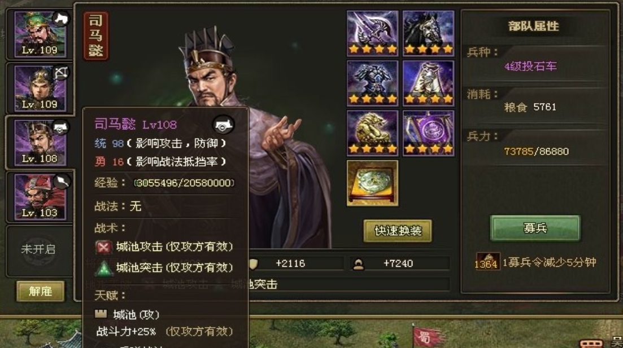The height and width of the screenshot is (348, 623).
Task: Click the halberd weapon equipment slot
Action: (x=372, y=33)
